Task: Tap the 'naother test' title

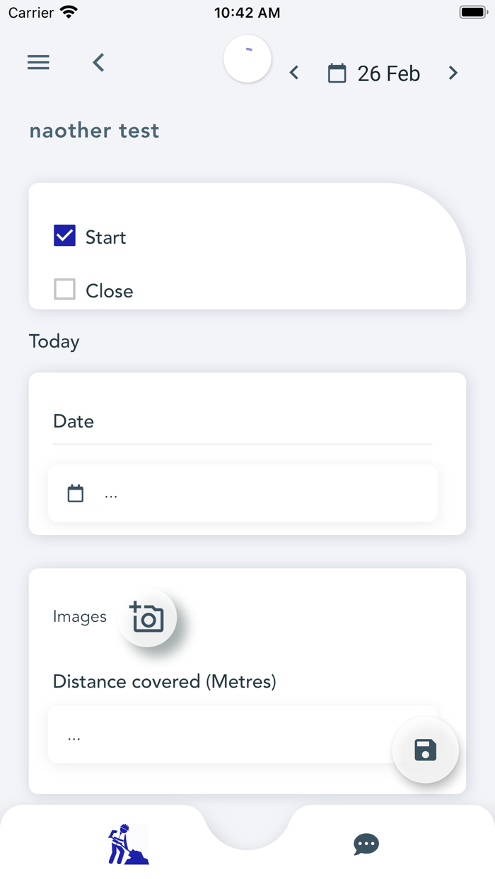Action: 94,130
